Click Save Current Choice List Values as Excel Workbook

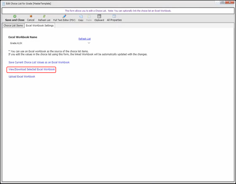point(39,62)
